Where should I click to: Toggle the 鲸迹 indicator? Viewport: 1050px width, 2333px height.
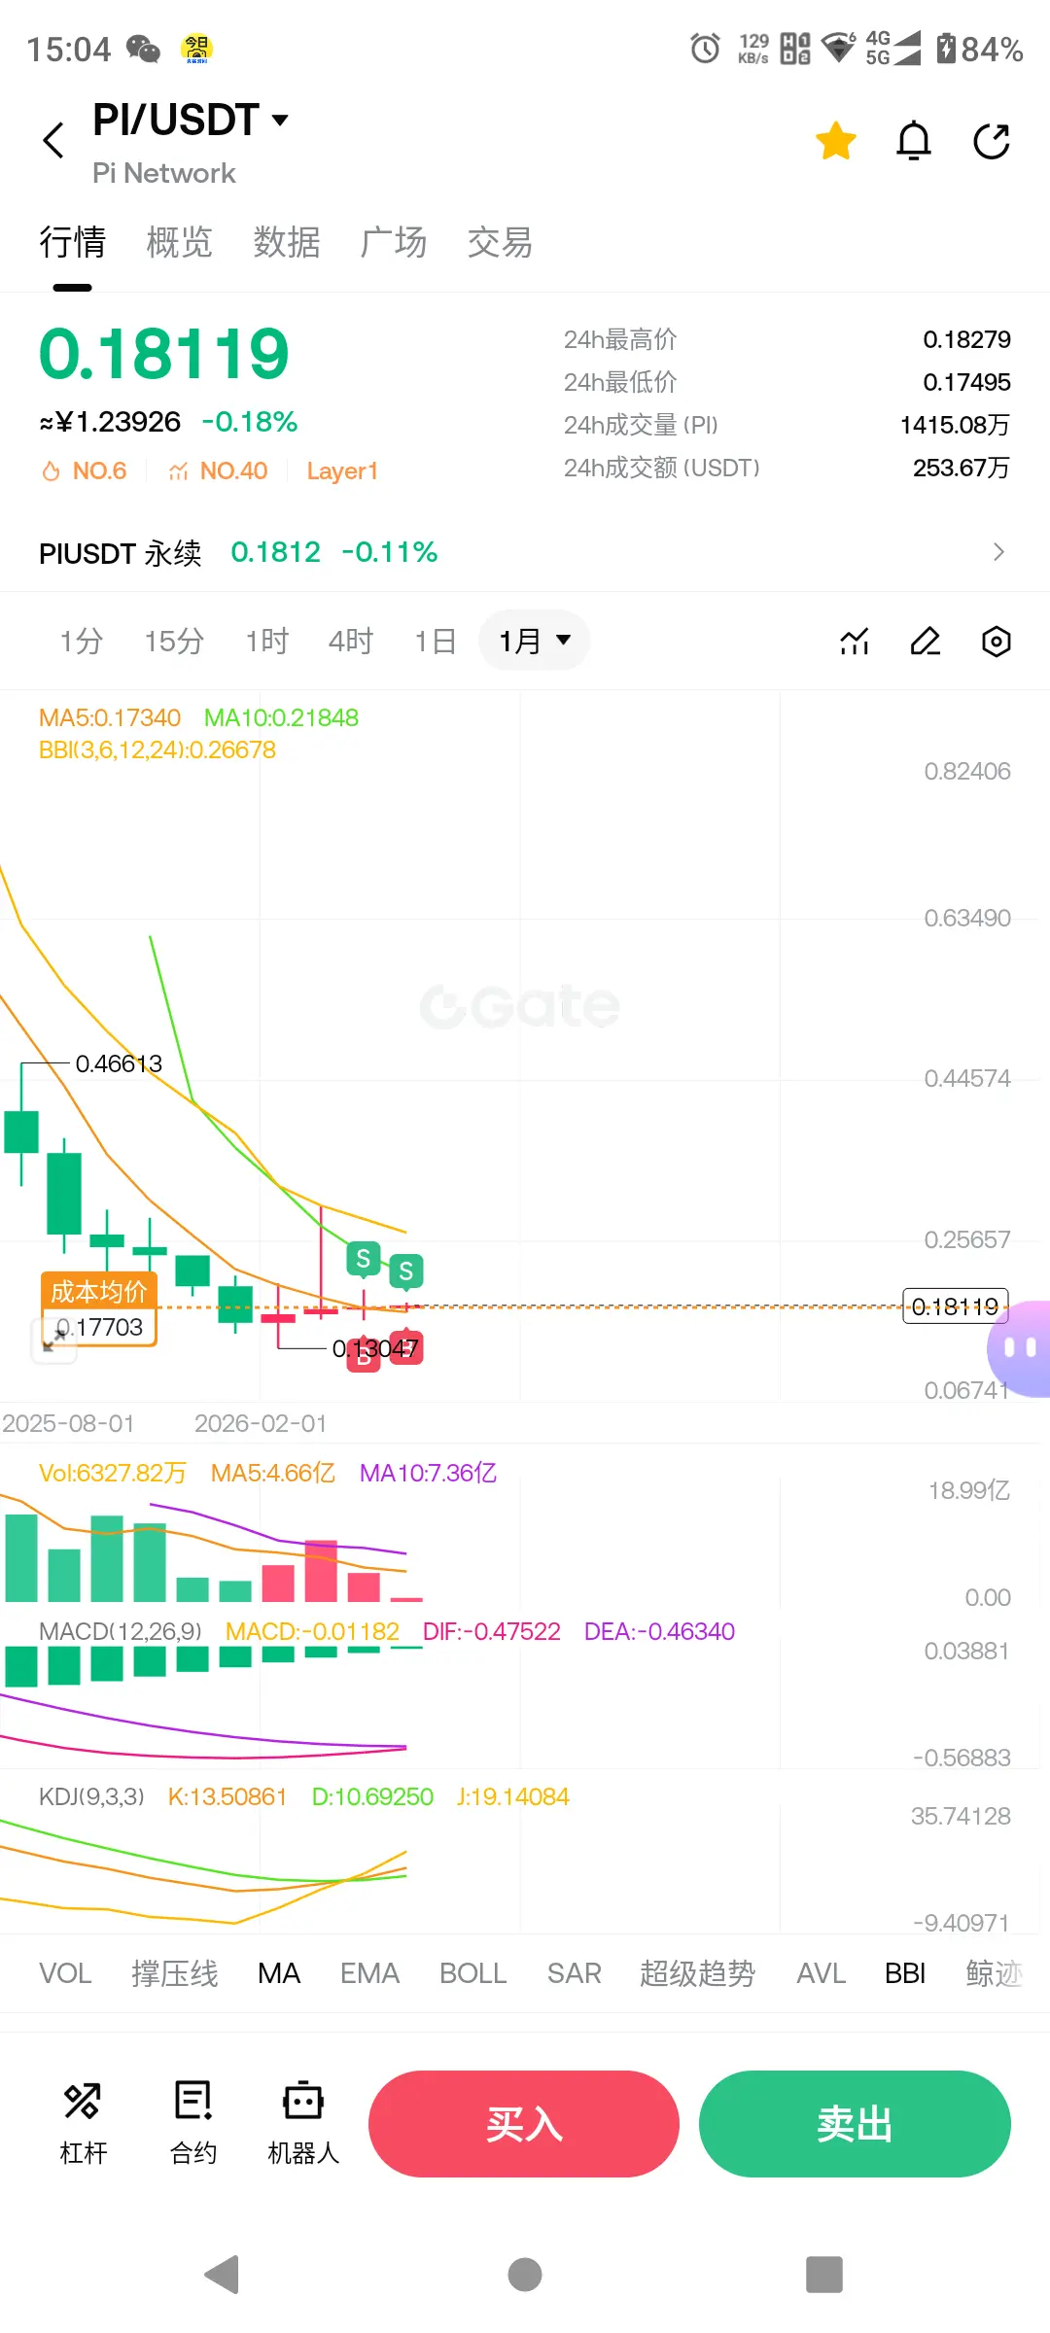(995, 1973)
